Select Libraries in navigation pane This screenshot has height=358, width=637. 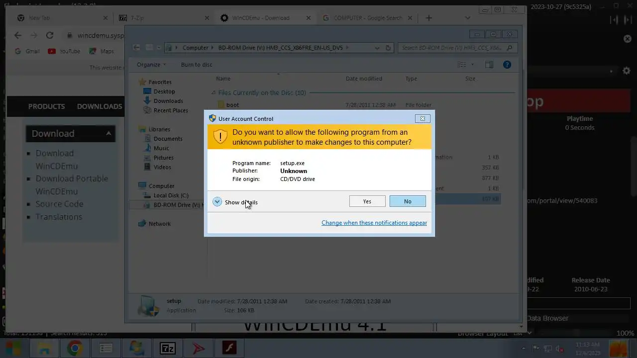[x=159, y=129]
